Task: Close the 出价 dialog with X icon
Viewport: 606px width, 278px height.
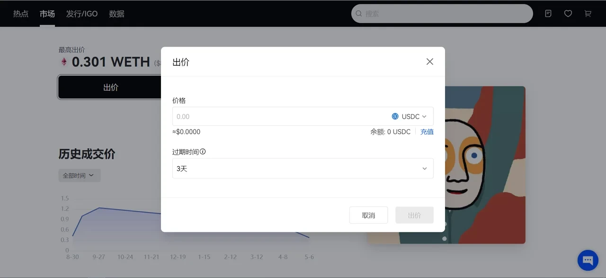Action: 429,62
